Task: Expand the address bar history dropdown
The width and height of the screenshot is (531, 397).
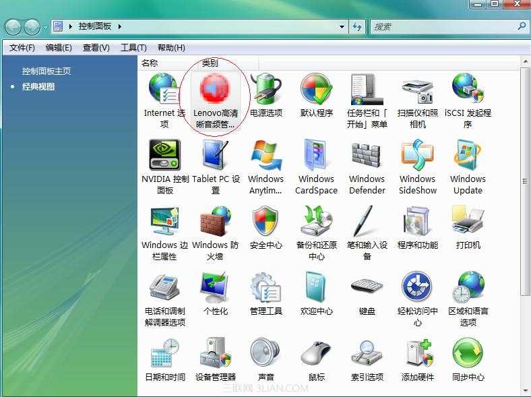Action: (x=342, y=27)
